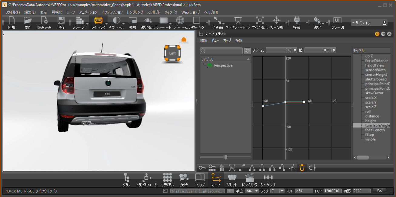This screenshot has width=396, height=197.
Task: Open the 単位 mm units dropdown
Action: pos(252,191)
